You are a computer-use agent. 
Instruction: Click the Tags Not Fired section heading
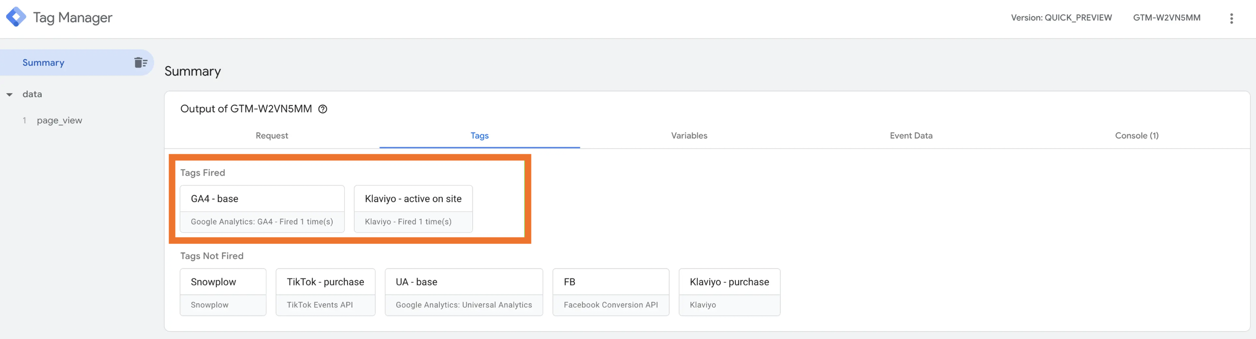point(212,256)
